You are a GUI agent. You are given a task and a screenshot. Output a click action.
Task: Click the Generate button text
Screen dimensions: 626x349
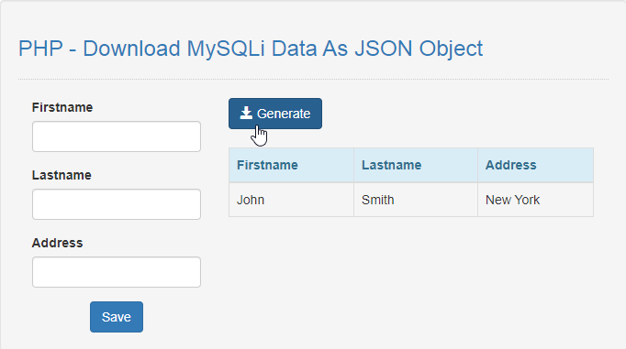tap(284, 114)
